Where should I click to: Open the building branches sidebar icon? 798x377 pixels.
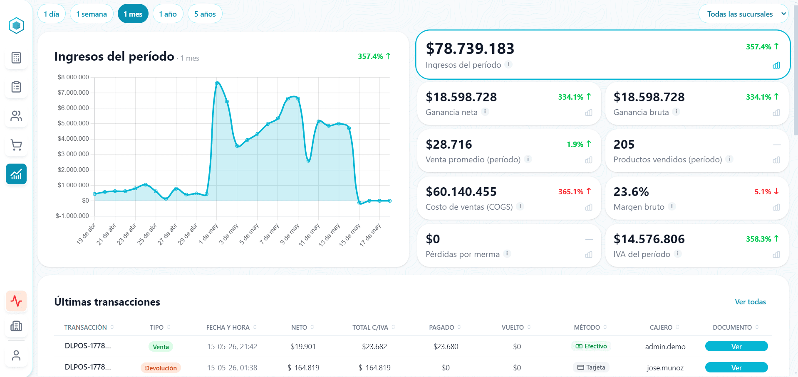click(16, 326)
